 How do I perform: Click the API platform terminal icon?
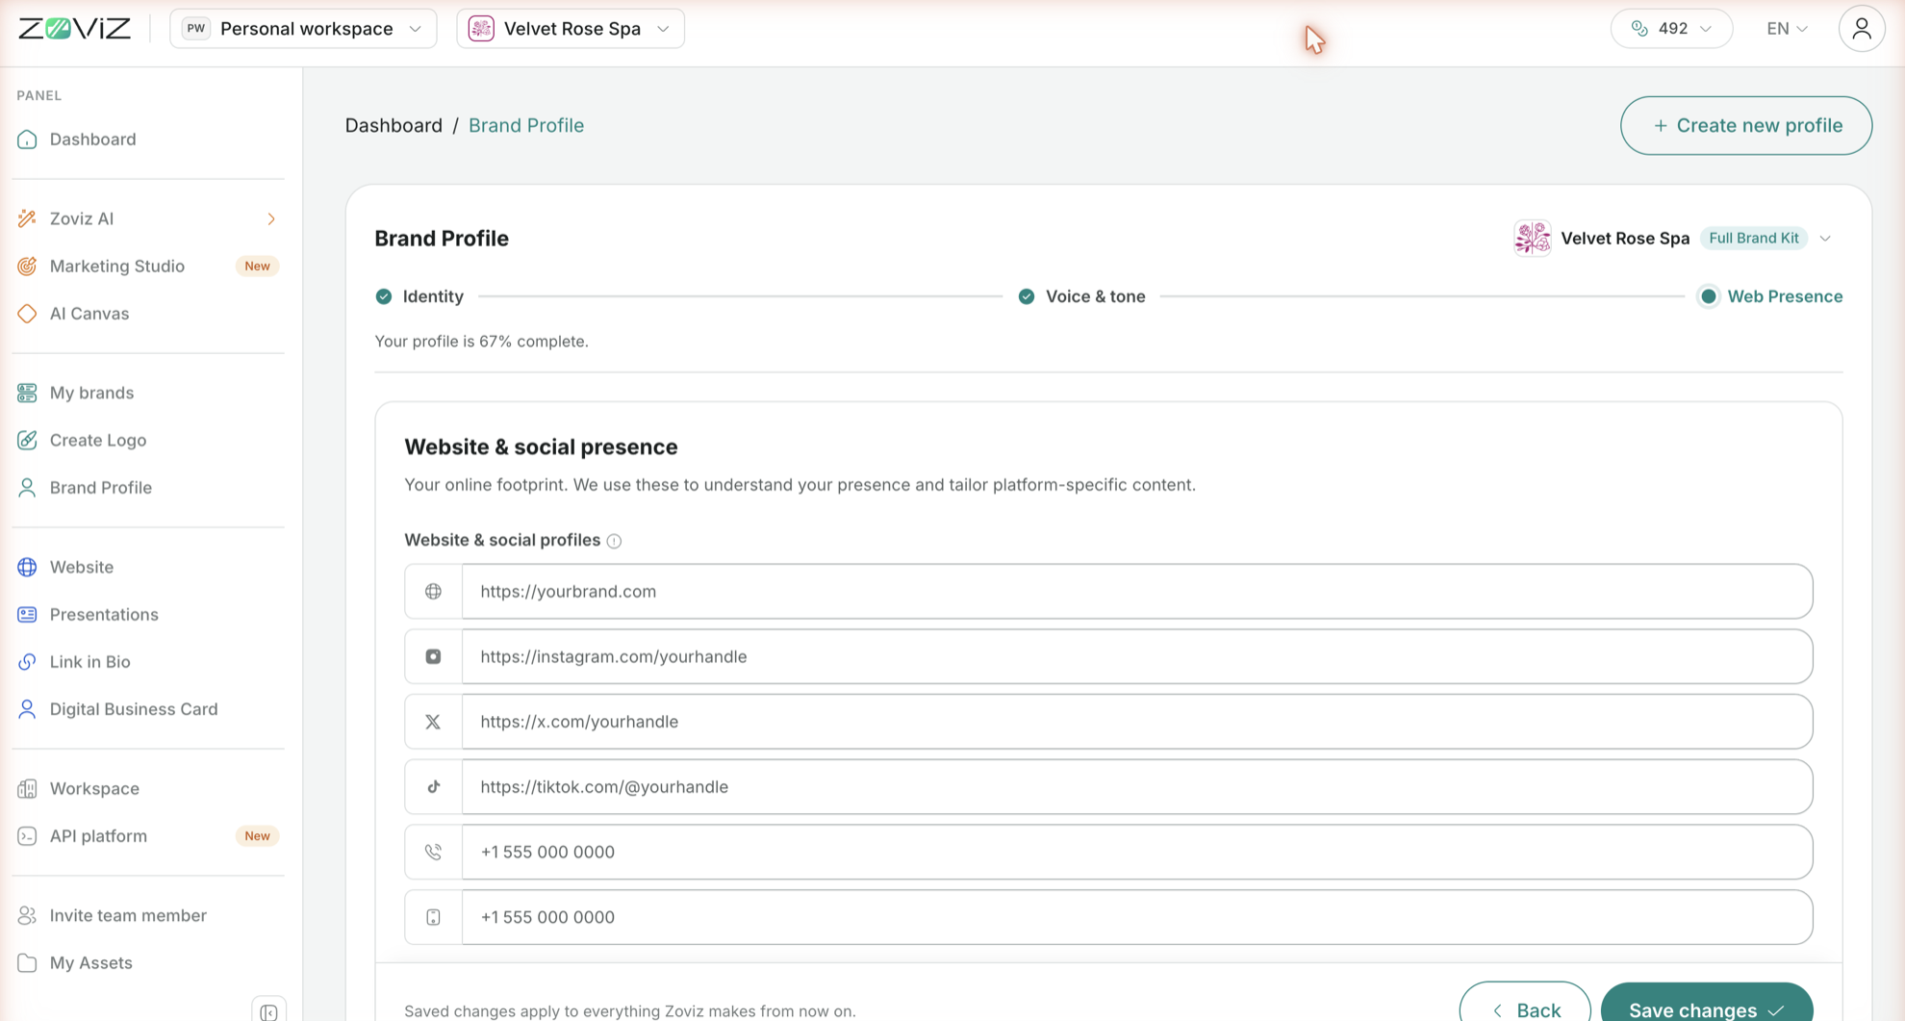click(x=27, y=836)
